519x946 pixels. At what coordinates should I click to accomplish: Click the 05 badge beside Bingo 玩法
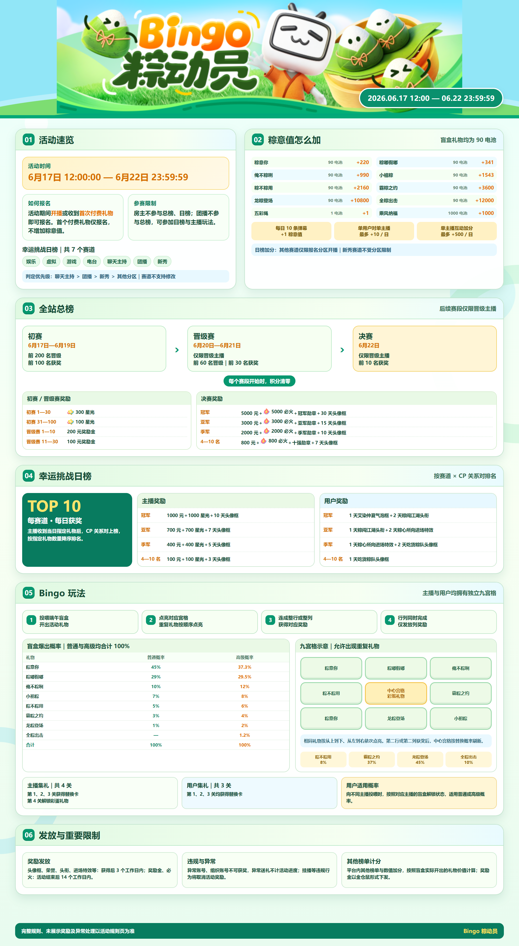point(29,593)
